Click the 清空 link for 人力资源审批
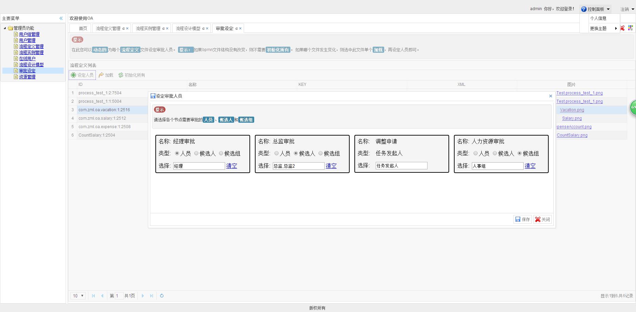 pyautogui.click(x=530, y=166)
